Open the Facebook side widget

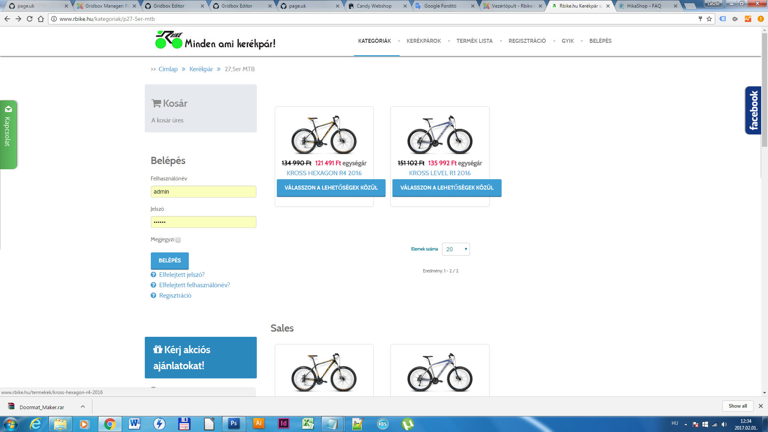[x=753, y=110]
